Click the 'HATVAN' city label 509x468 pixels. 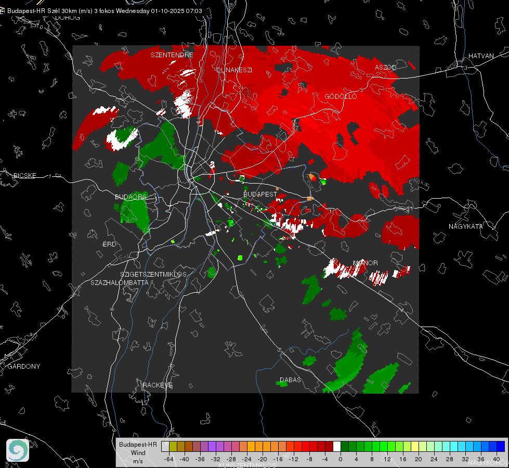(481, 56)
